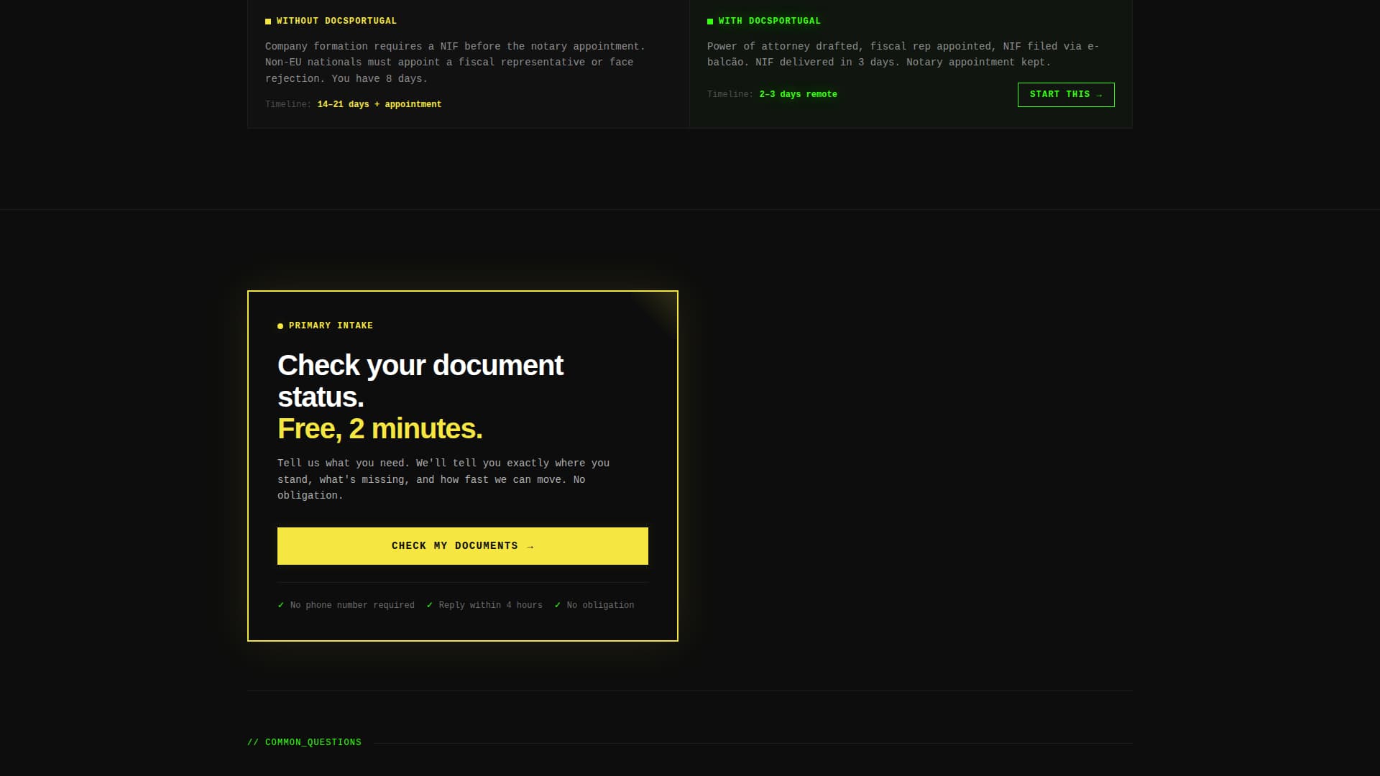Click the 'Company formation requires a NIF' paragraph
Image resolution: width=1380 pixels, height=776 pixels.
pyautogui.click(x=455, y=63)
